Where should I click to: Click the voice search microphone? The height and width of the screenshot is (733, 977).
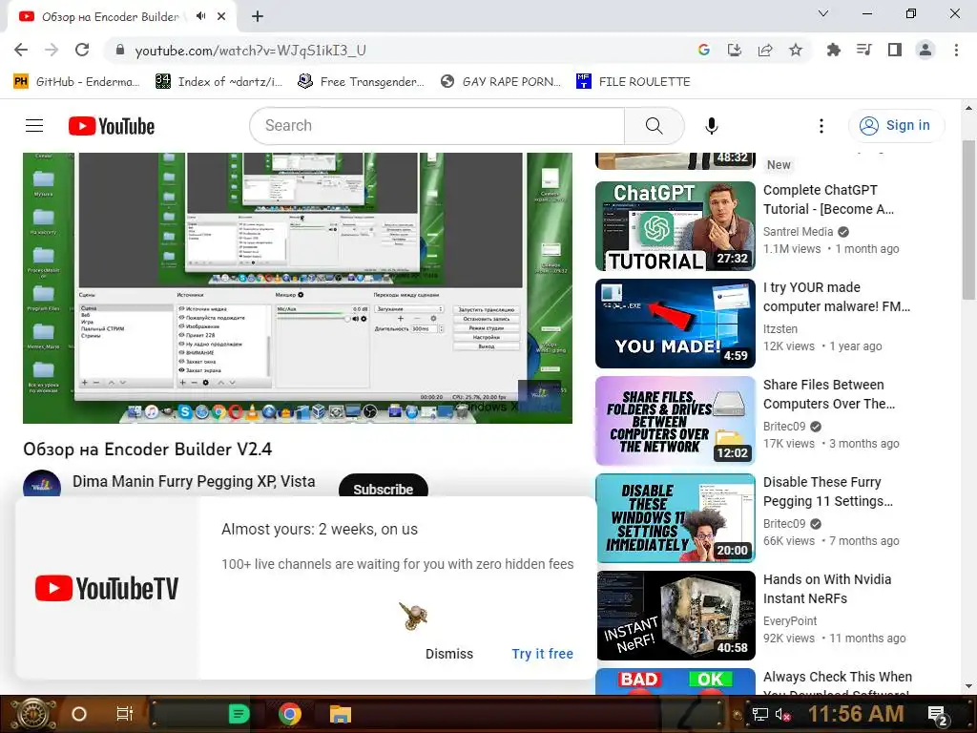pos(712,126)
